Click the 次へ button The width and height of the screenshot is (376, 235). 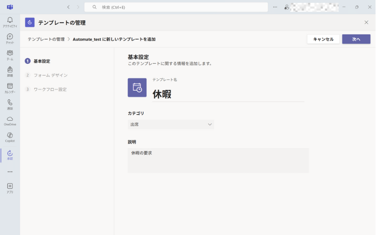tap(356, 39)
